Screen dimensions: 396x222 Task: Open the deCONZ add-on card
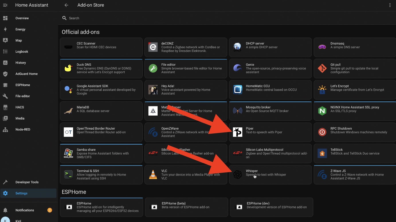coord(186,47)
